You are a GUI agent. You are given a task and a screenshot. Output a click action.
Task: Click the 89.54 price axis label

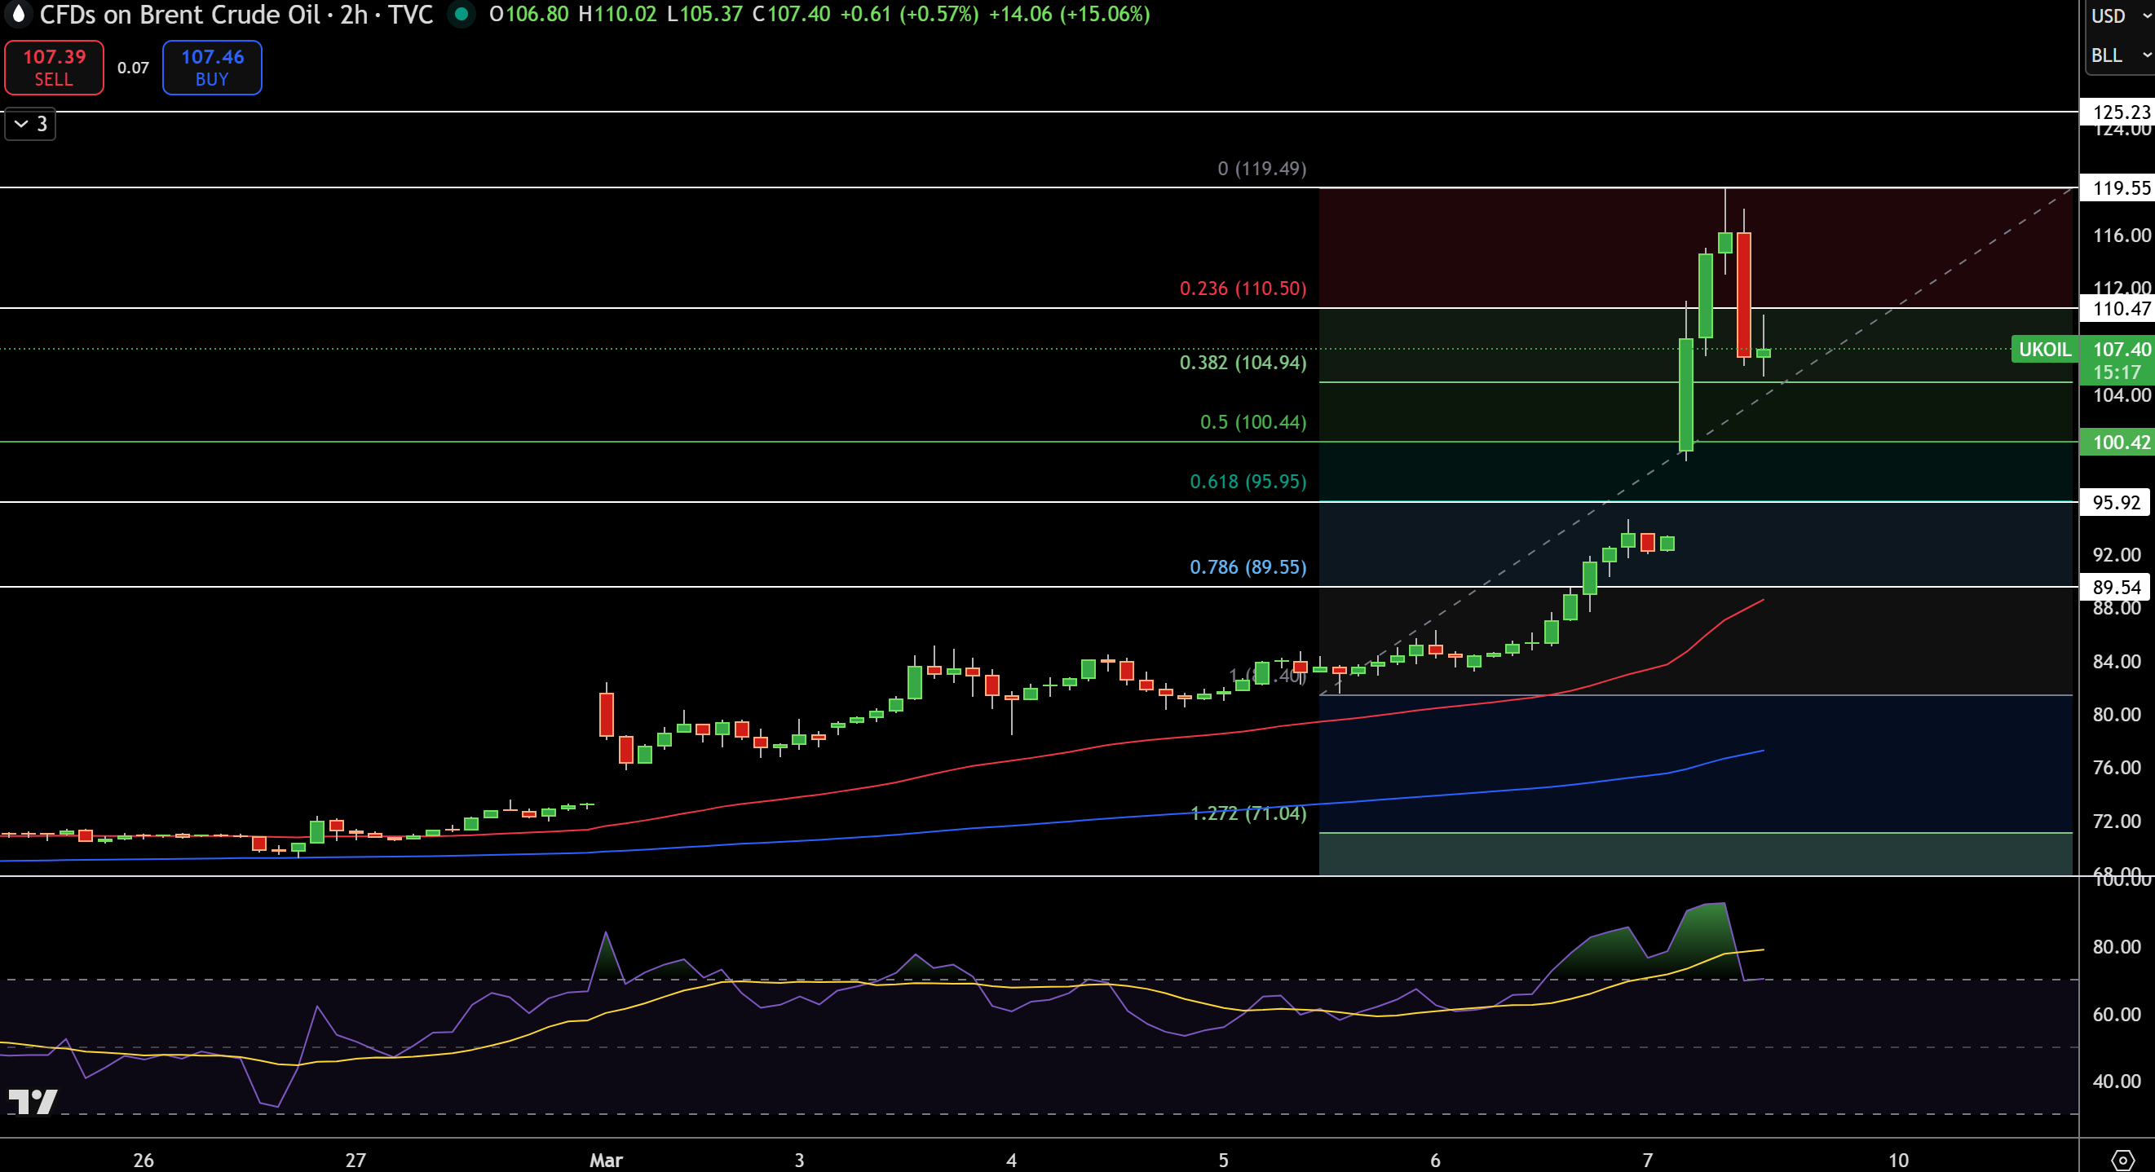tap(2115, 587)
